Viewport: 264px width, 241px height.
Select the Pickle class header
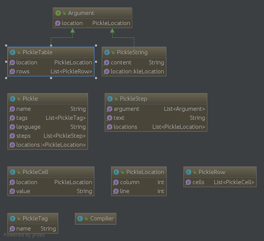tap(48, 99)
